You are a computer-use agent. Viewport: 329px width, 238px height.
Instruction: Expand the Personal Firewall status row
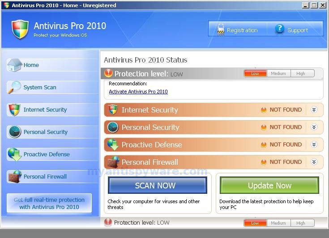(x=314, y=162)
